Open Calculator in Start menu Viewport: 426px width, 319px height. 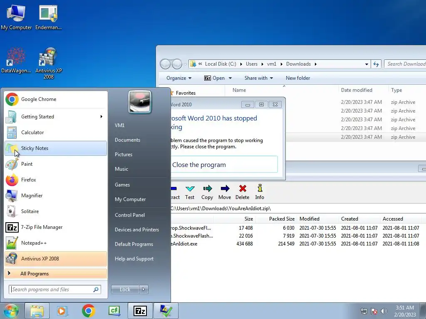click(56, 133)
